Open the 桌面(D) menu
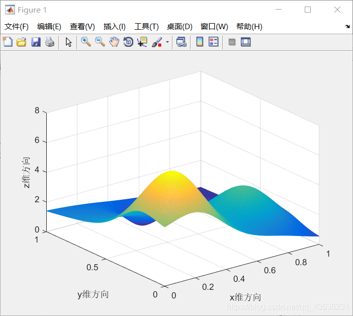This screenshot has height=316, width=353. (x=180, y=27)
